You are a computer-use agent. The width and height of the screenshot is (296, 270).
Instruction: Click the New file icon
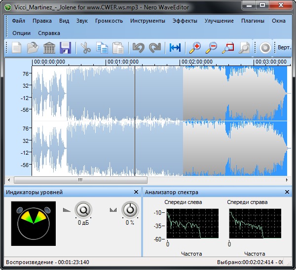pyautogui.click(x=17, y=48)
